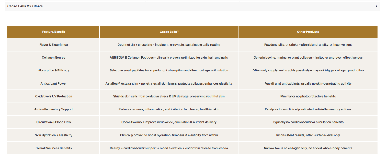Screen dimensions: 384x159
Task: Click the Collagen Source row label
Action: pos(54,58)
